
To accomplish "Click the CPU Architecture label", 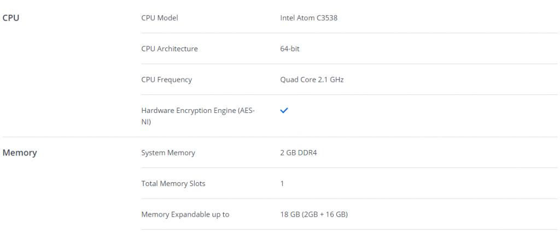I will (170, 49).
